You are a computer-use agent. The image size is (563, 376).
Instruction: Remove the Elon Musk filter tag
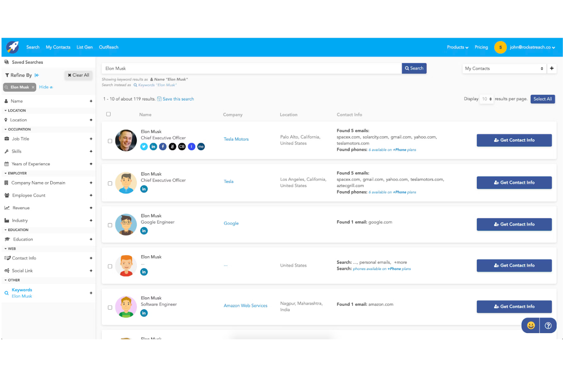click(x=33, y=87)
